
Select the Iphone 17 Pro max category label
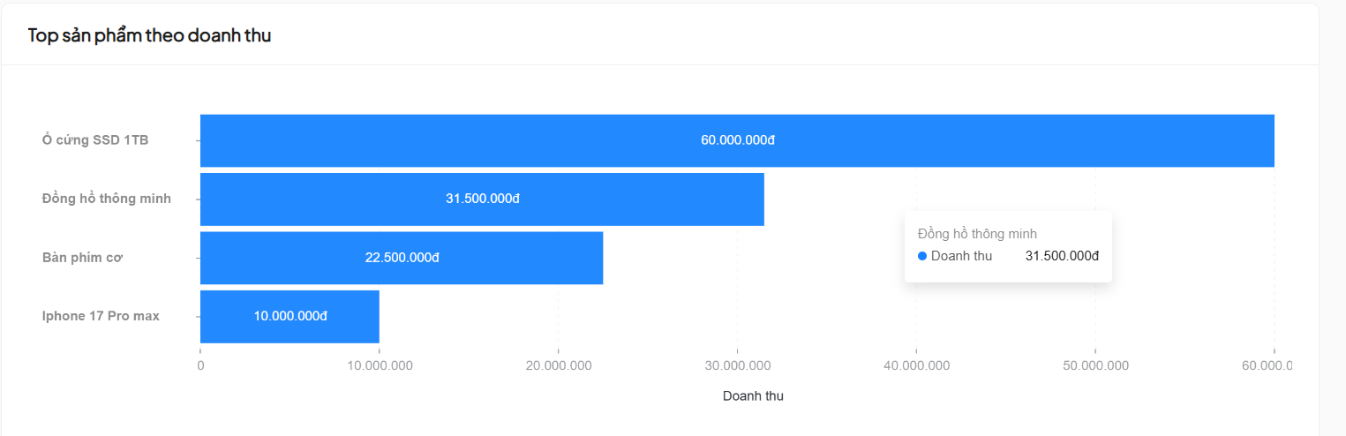coord(101,316)
